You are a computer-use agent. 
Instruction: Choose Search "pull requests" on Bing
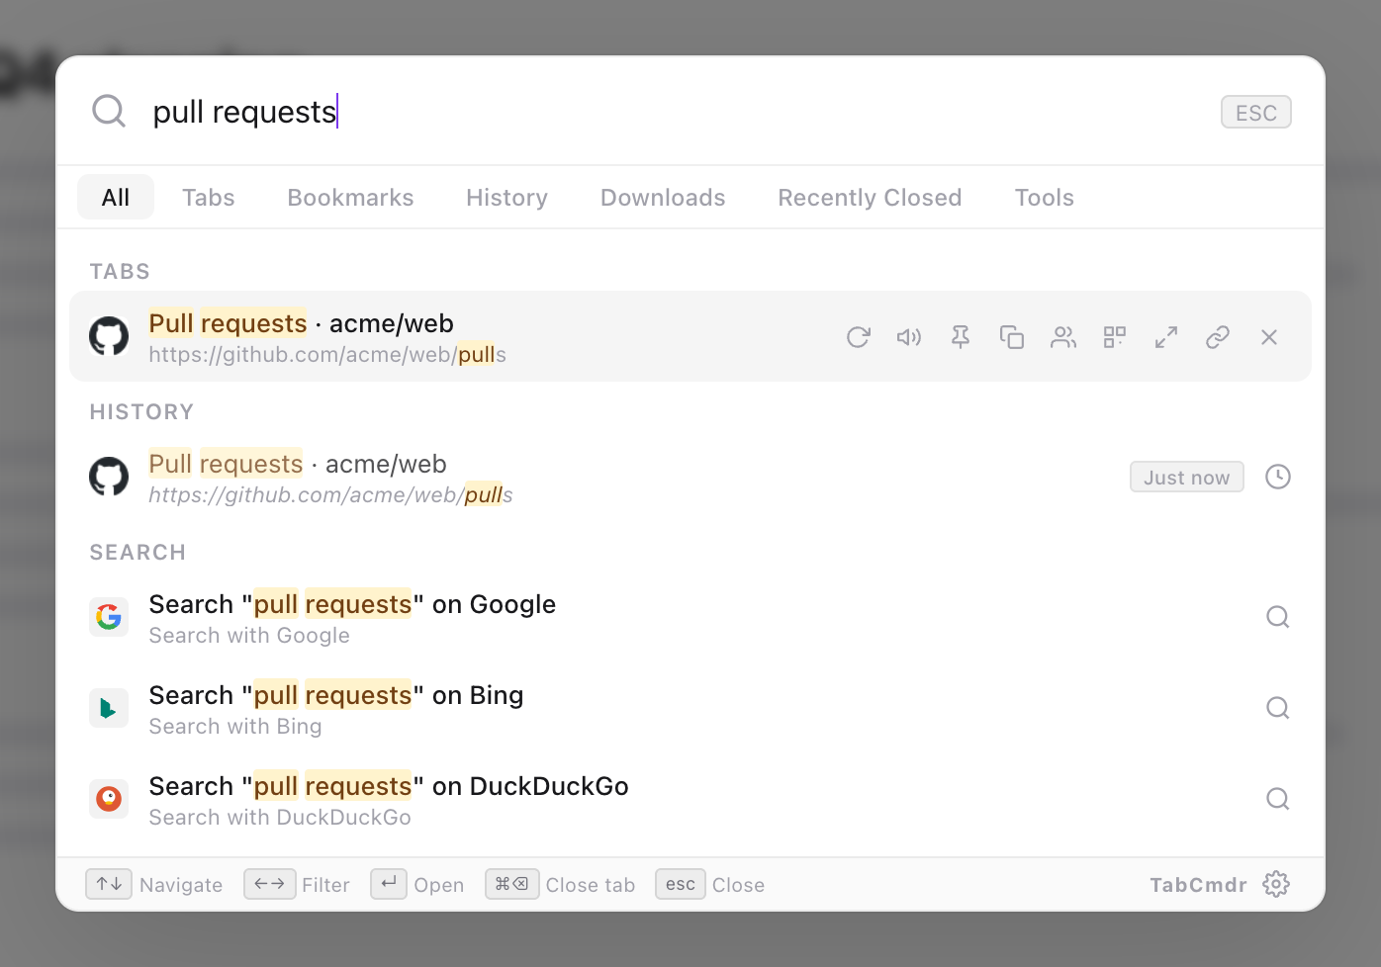point(690,708)
